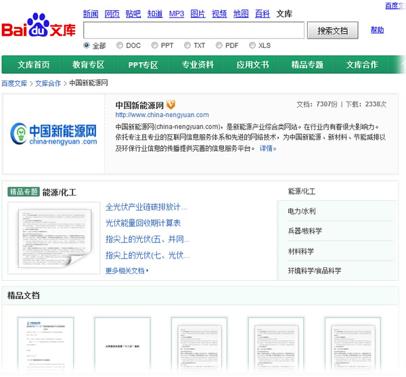Image resolution: width=406 pixels, height=377 pixels.
Task: Select the DOC file type radio
Action: coord(120,45)
